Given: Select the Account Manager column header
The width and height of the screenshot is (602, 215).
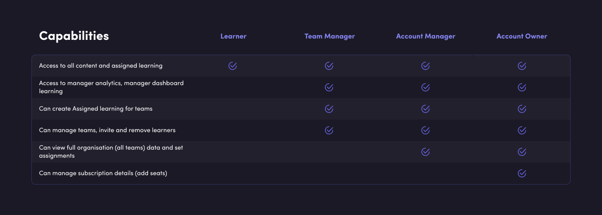Looking at the screenshot, I should coord(426,36).
